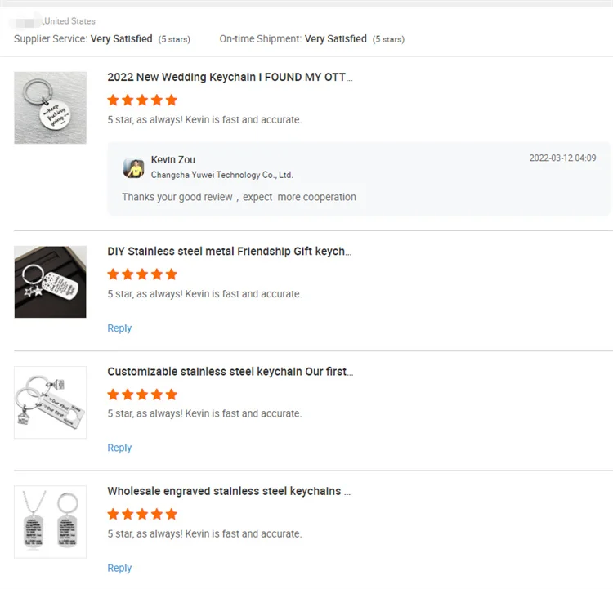Open the Wholesale engraved keychains thumbnail
This screenshot has width=613, height=589.
[50, 522]
